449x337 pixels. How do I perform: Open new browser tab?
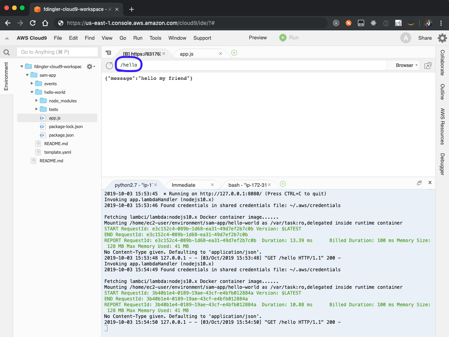coord(132,9)
